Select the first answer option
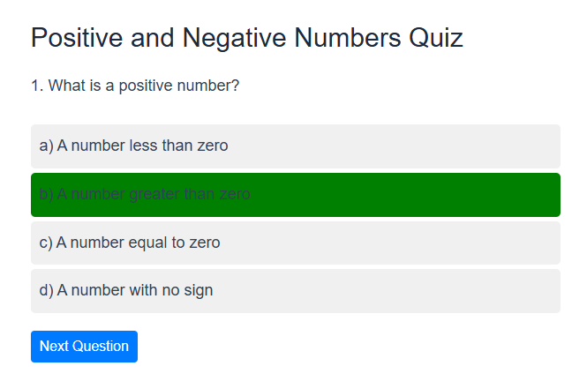Screen dimensions: 587x381 pyautogui.click(x=295, y=146)
